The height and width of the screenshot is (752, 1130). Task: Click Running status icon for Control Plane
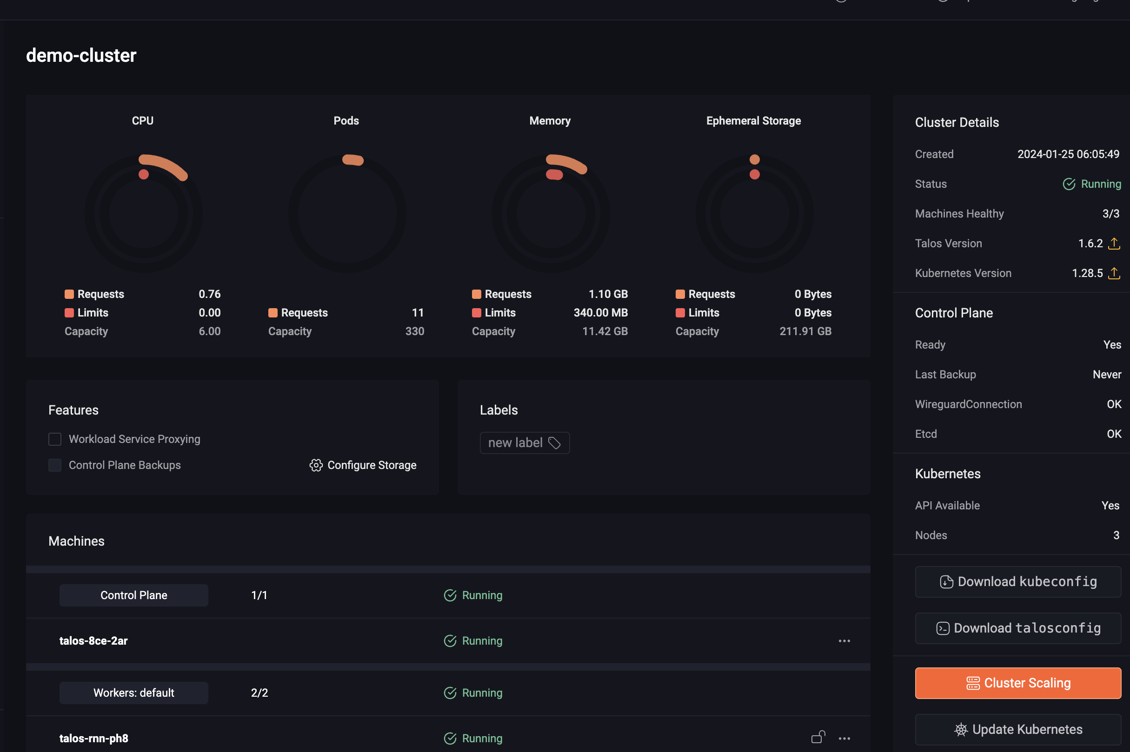(450, 595)
